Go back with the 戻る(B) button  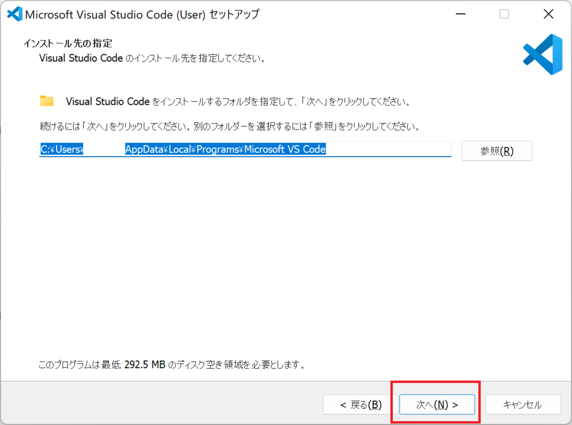click(360, 404)
